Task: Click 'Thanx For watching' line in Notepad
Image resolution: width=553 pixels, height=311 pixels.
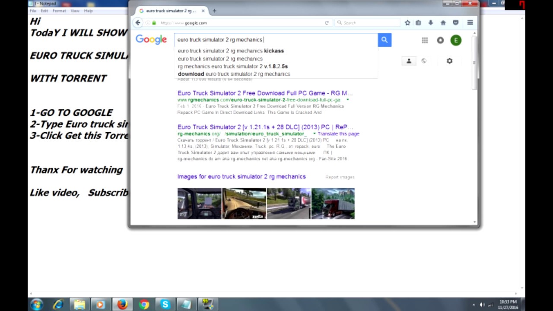Action: click(76, 170)
